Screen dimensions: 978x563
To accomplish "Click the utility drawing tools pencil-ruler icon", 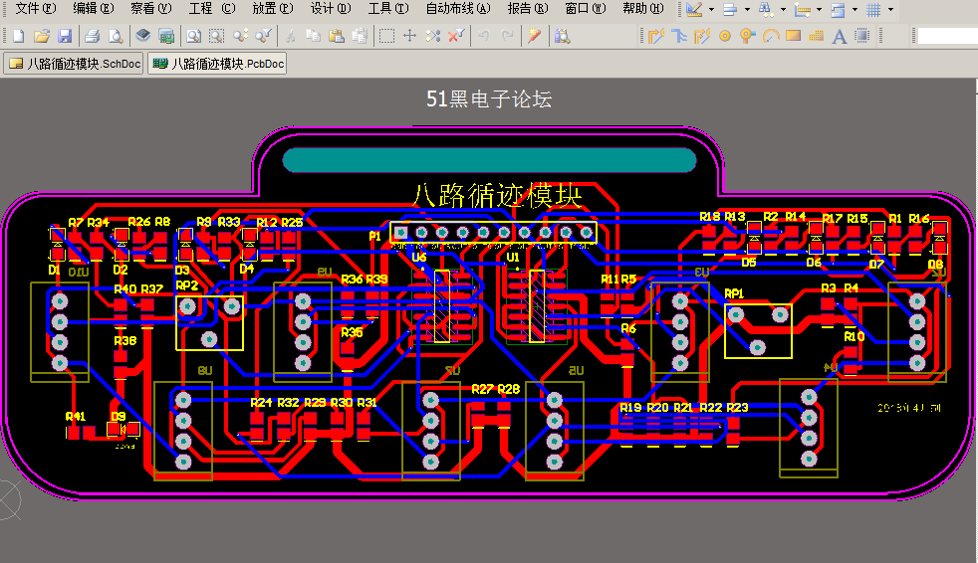I will coord(694,9).
